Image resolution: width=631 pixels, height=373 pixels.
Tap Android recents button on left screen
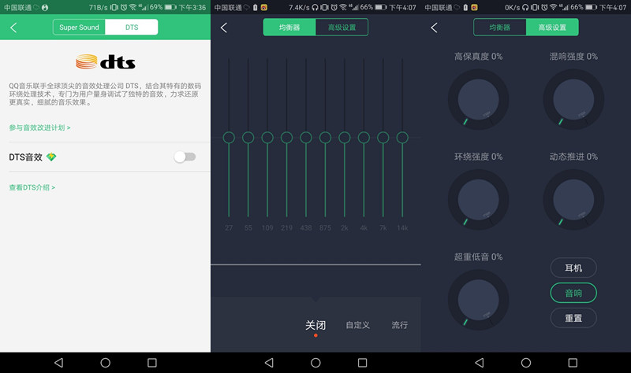[x=152, y=363]
